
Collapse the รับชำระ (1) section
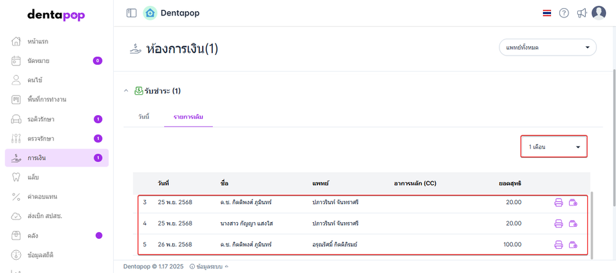[x=125, y=91]
